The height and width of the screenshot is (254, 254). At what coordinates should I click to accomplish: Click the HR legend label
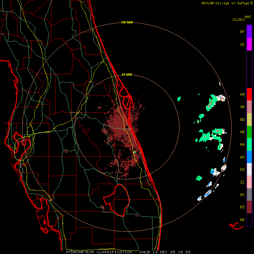point(242,132)
